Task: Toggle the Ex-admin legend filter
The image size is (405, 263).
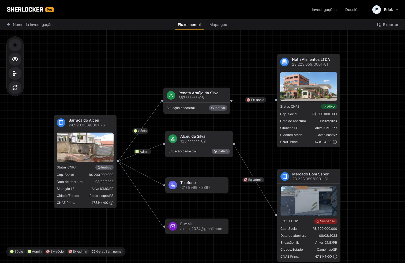Action: point(78,251)
